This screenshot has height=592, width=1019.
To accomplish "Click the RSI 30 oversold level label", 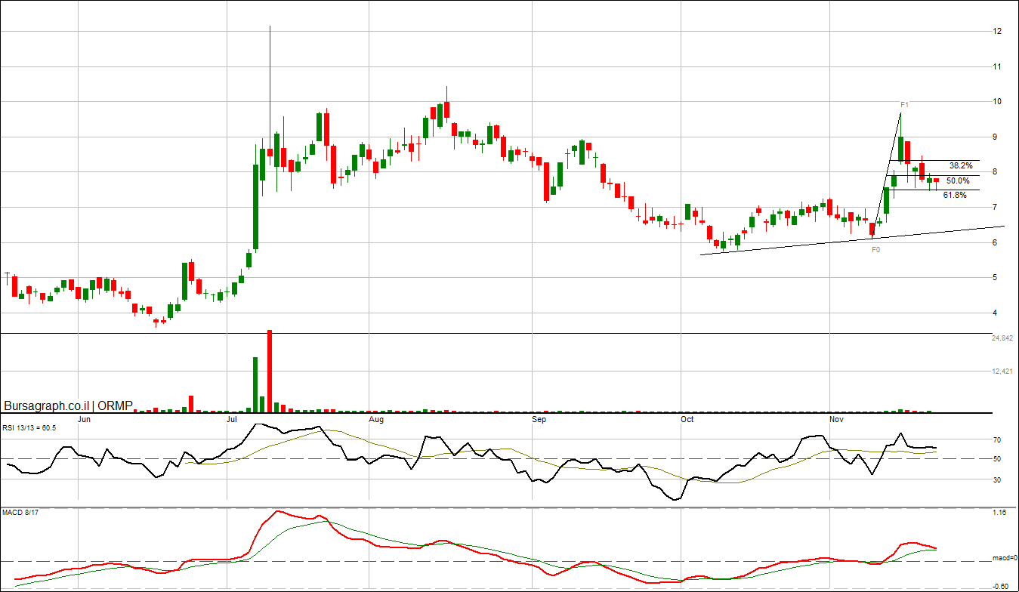I will point(996,479).
